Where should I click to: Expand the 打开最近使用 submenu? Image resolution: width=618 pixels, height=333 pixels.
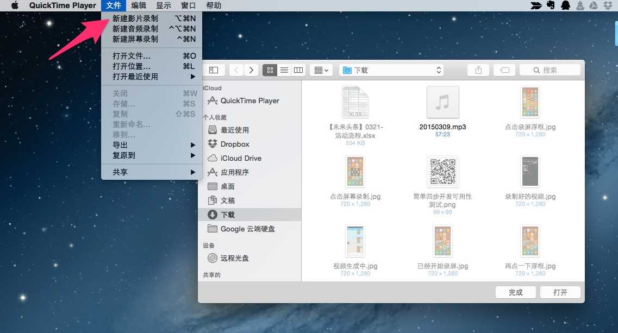152,77
